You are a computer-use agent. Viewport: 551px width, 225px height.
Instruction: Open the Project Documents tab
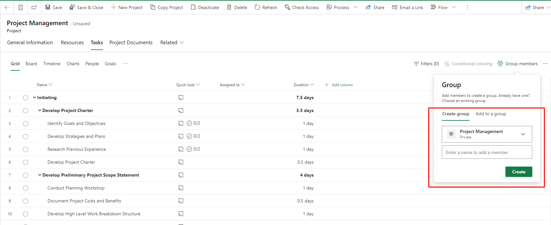click(x=131, y=43)
